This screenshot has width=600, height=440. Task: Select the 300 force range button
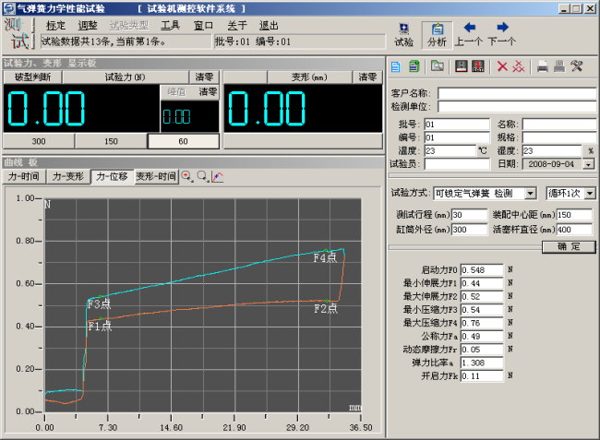coord(39,141)
